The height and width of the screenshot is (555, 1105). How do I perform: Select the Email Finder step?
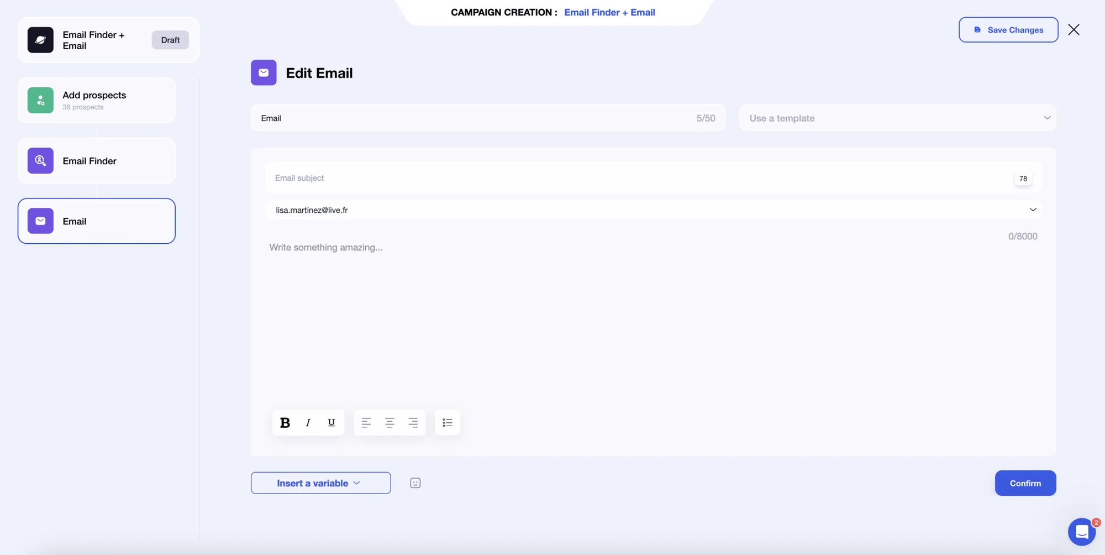(97, 160)
